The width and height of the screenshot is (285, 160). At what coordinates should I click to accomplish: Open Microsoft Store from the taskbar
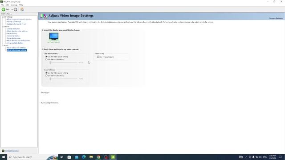[x=69, y=157]
